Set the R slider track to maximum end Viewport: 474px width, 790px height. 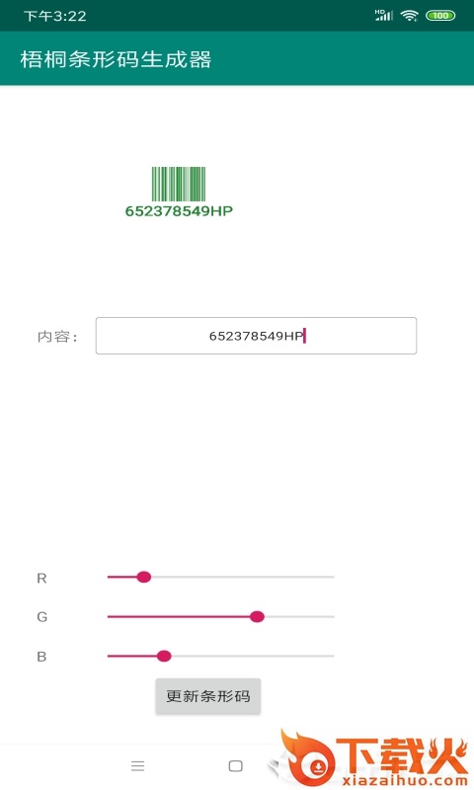[333, 577]
